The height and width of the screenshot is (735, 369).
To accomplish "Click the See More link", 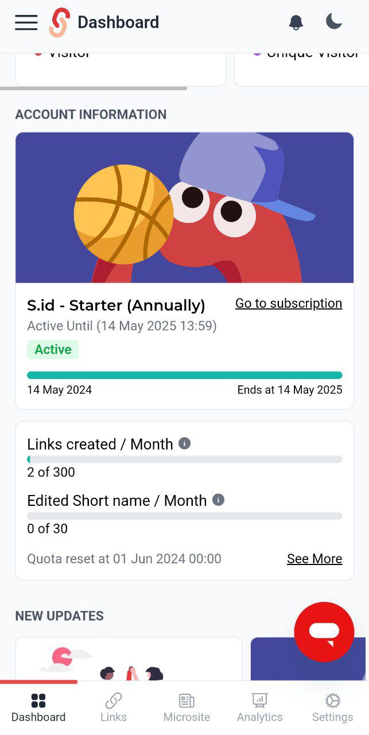I will (314, 559).
